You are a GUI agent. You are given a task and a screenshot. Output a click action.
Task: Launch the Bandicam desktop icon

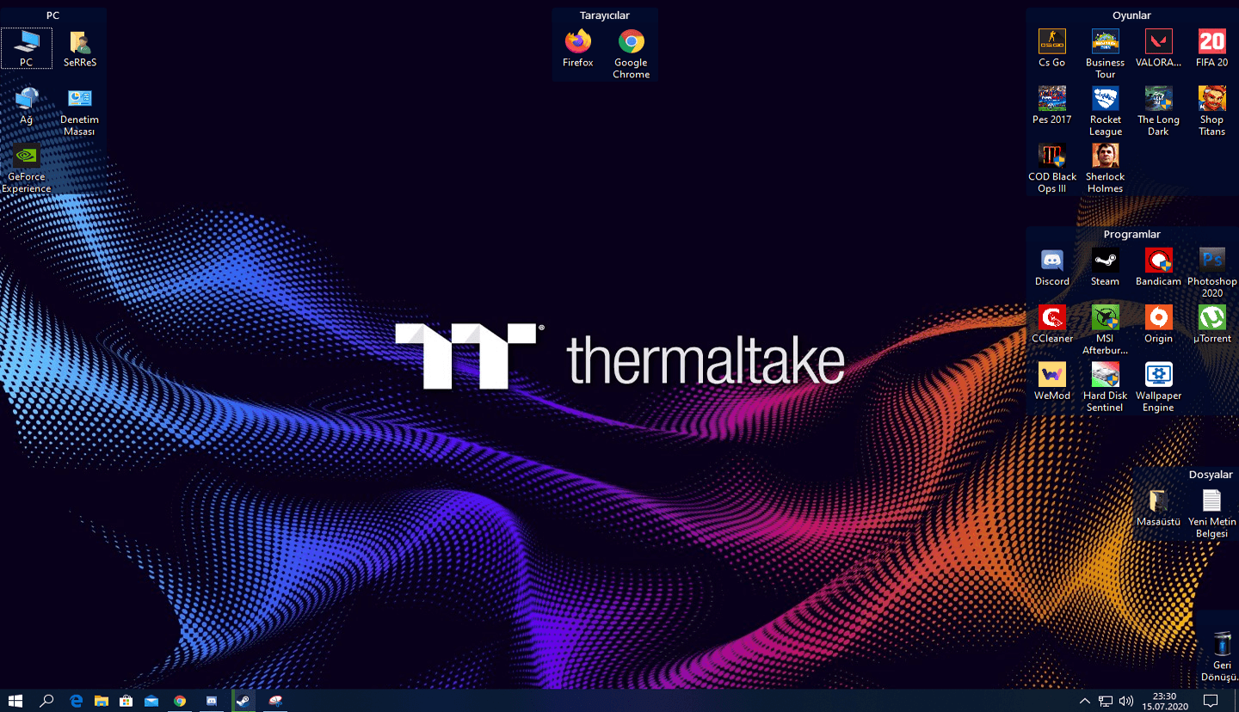[x=1159, y=267]
